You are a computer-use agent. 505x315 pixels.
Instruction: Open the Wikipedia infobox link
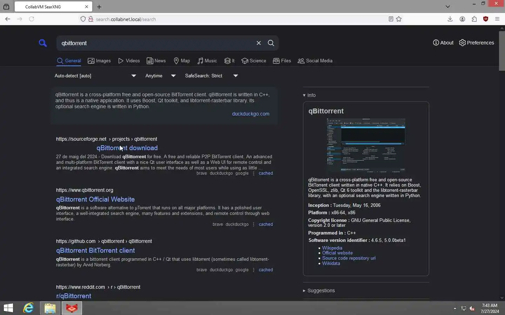click(332, 248)
